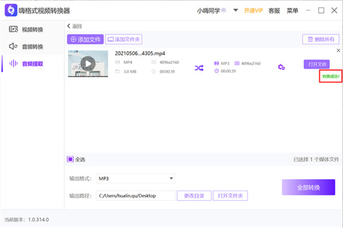Click the output MP3 format icon
The width and height of the screenshot is (343, 228).
coord(216,63)
